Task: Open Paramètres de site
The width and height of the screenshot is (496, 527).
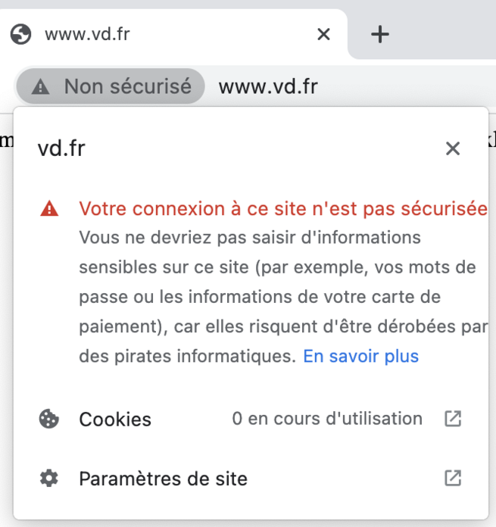Action: pyautogui.click(x=251, y=479)
